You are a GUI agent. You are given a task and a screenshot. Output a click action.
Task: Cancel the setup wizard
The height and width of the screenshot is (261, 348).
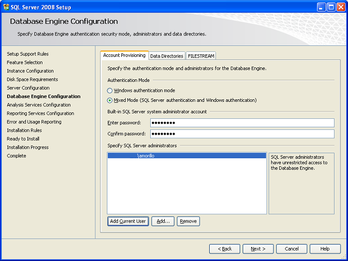292,249
